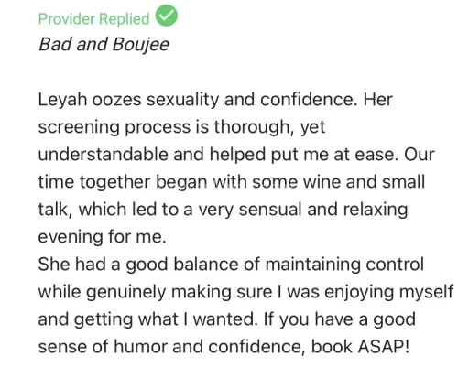The width and height of the screenshot is (458, 378).
Task: Click the words book ASAP!
Action: coord(360,347)
